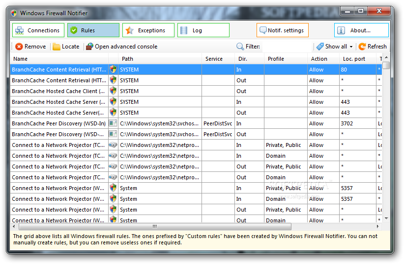Click the Show all tag icon
404x264 pixels.
click(x=320, y=47)
